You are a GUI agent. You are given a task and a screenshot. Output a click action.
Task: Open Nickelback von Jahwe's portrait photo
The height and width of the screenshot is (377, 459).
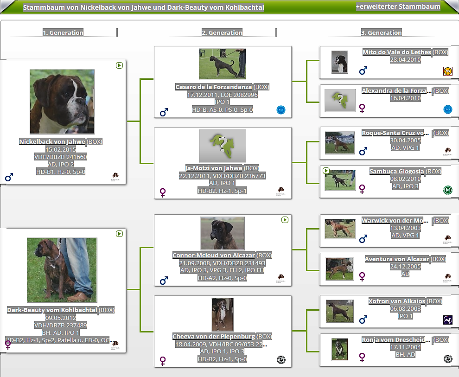(x=62, y=102)
